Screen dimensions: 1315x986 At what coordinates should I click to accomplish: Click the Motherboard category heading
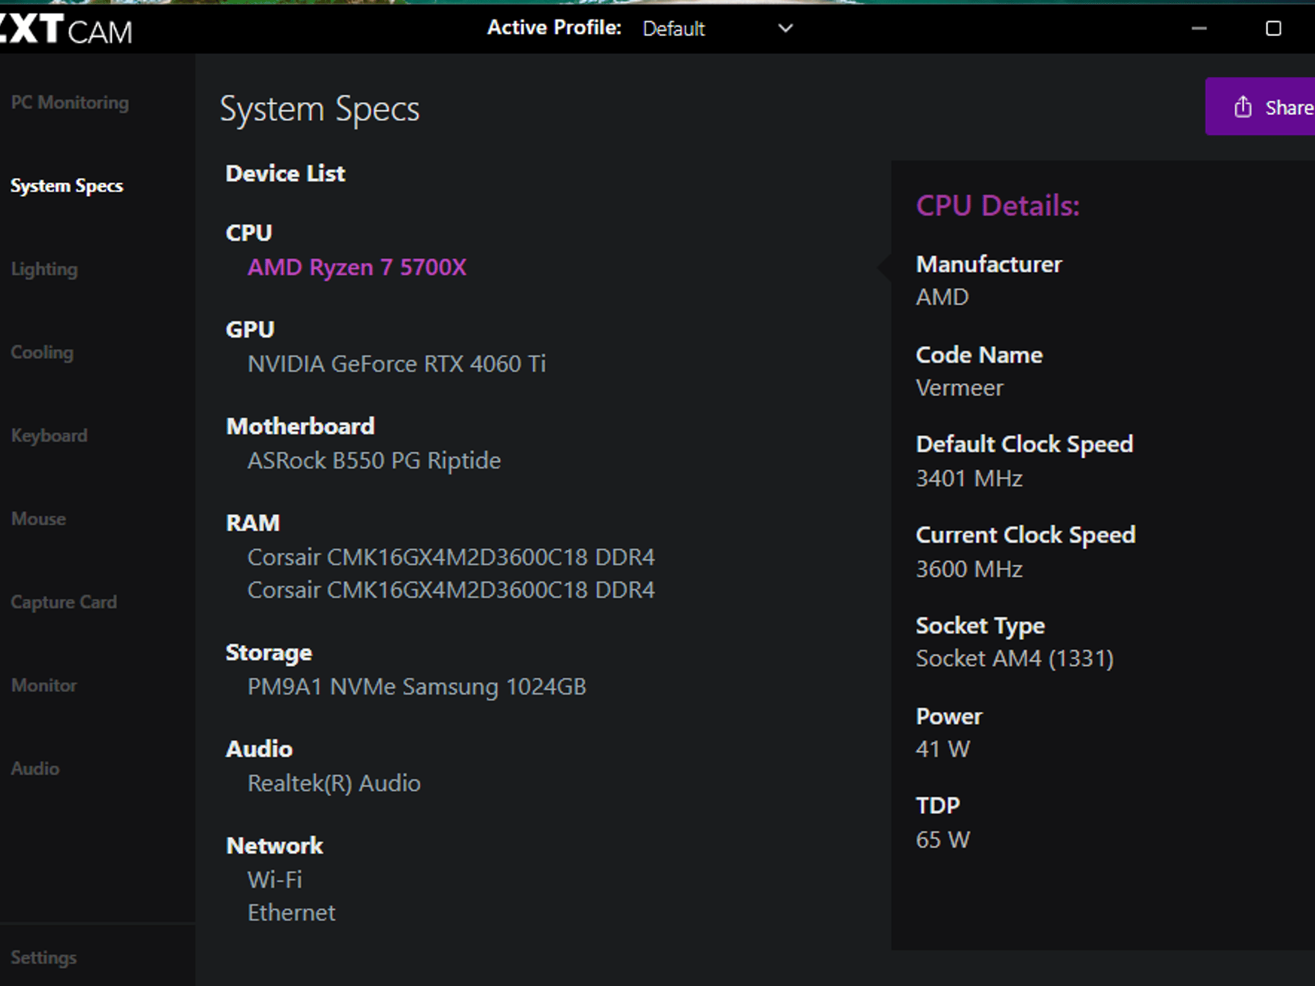click(300, 426)
